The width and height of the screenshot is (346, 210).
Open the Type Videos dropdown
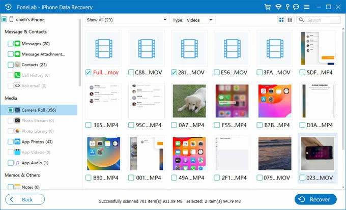[199, 20]
